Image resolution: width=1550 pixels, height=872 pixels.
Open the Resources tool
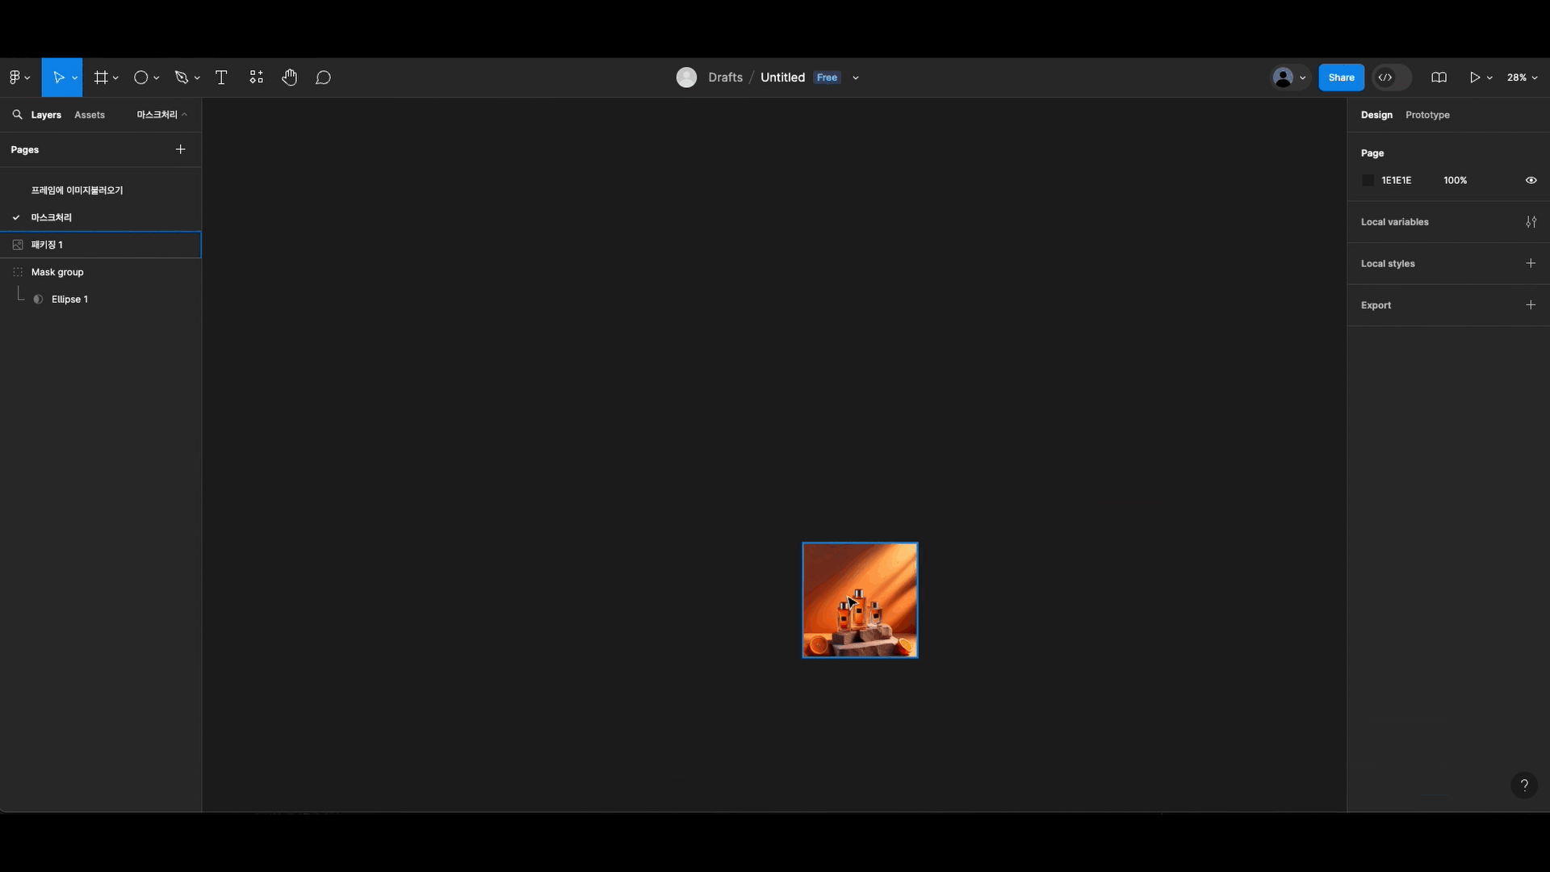coord(256,78)
